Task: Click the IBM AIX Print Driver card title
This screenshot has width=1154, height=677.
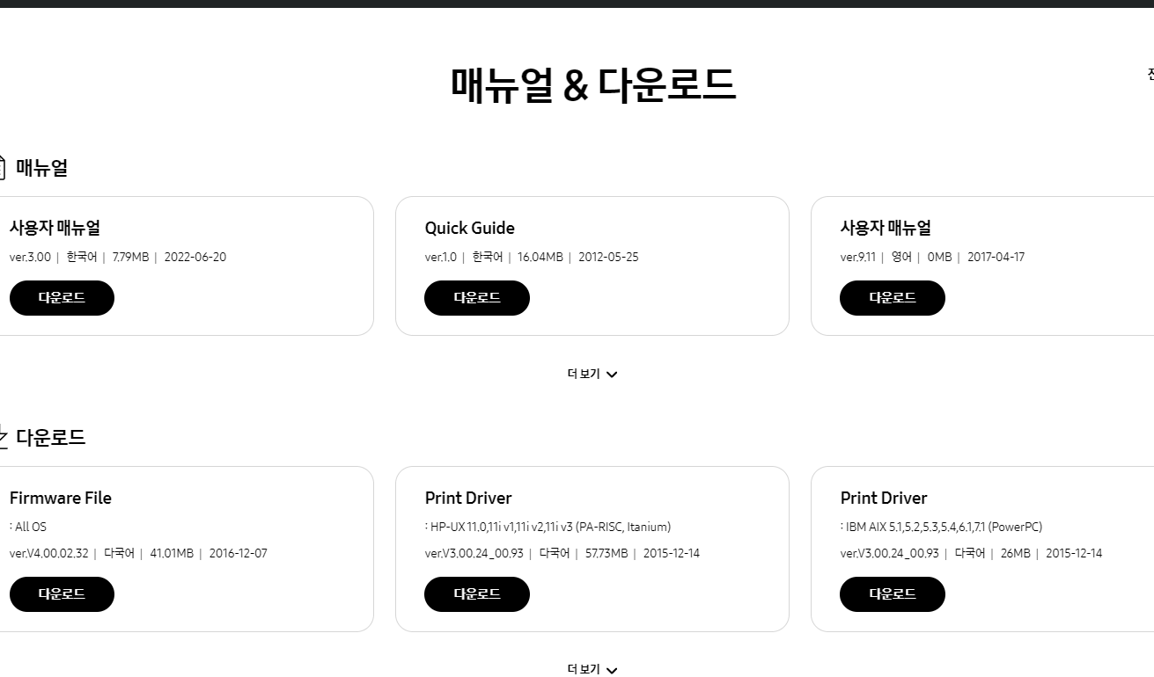Action: (884, 498)
